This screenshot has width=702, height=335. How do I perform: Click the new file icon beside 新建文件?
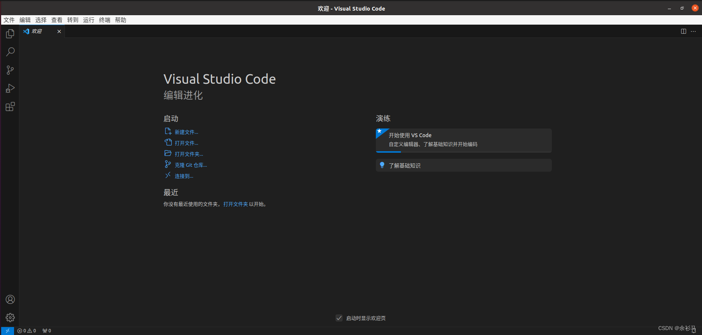click(x=168, y=131)
